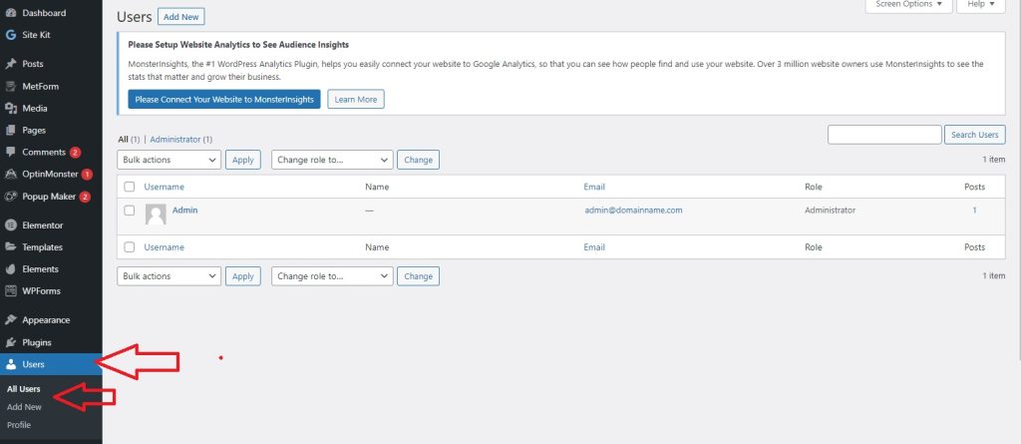Click the top Role column header text
This screenshot has width=1021, height=444.
[x=814, y=187]
